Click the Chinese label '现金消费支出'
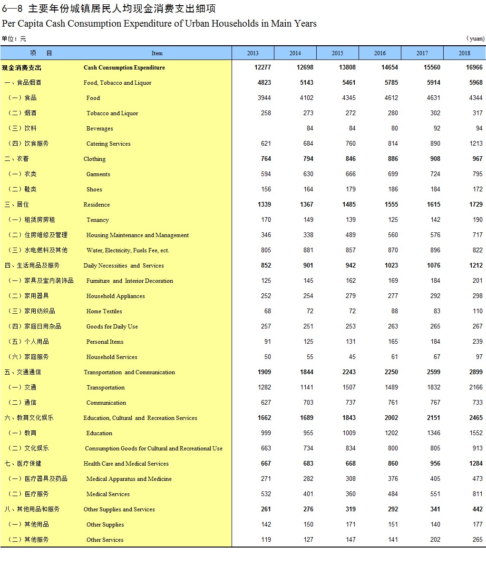 pos(21,68)
